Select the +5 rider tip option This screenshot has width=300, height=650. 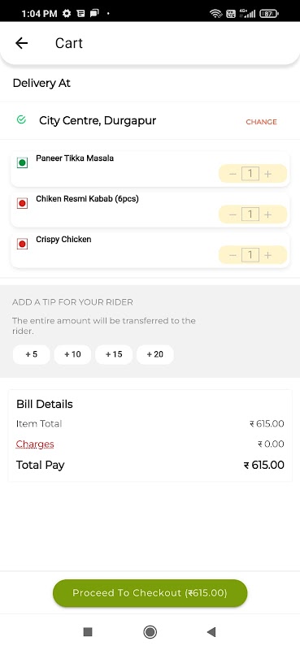[x=32, y=354]
